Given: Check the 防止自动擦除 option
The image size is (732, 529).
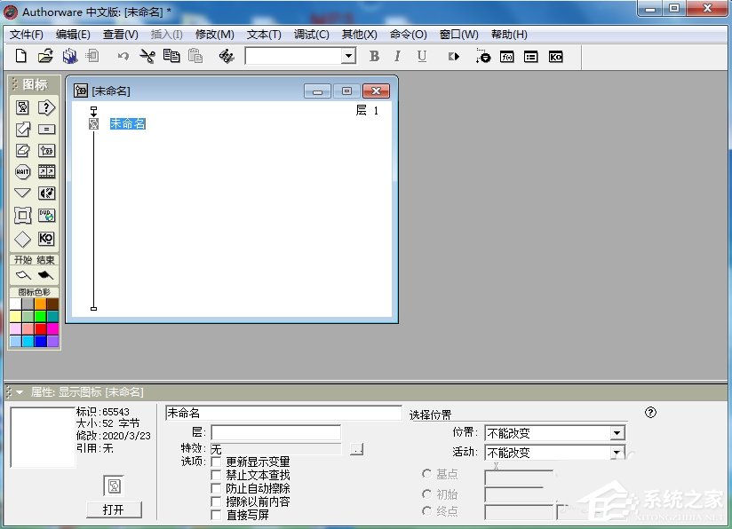Looking at the screenshot, I should point(216,489).
